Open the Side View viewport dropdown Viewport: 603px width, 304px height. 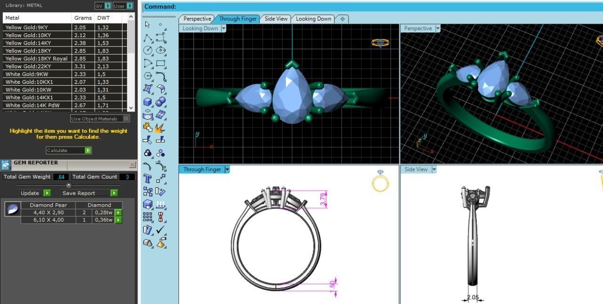click(434, 169)
